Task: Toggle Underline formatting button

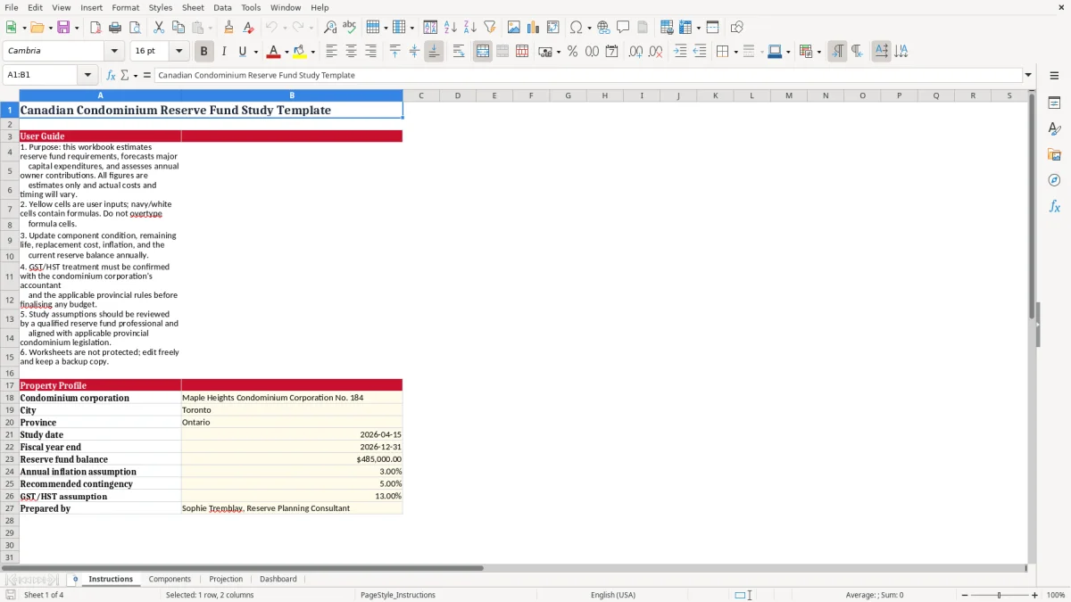Action: pyautogui.click(x=242, y=52)
